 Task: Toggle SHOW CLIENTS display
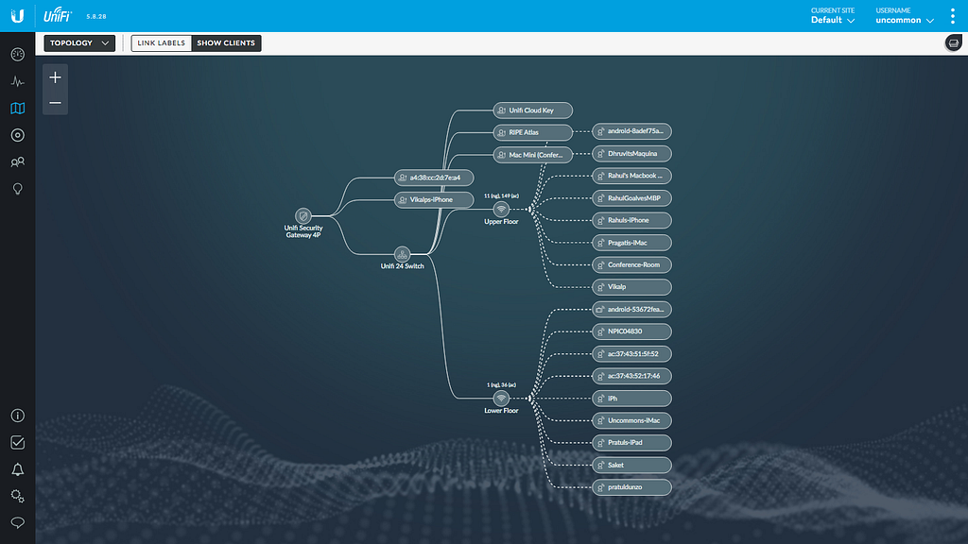(226, 43)
